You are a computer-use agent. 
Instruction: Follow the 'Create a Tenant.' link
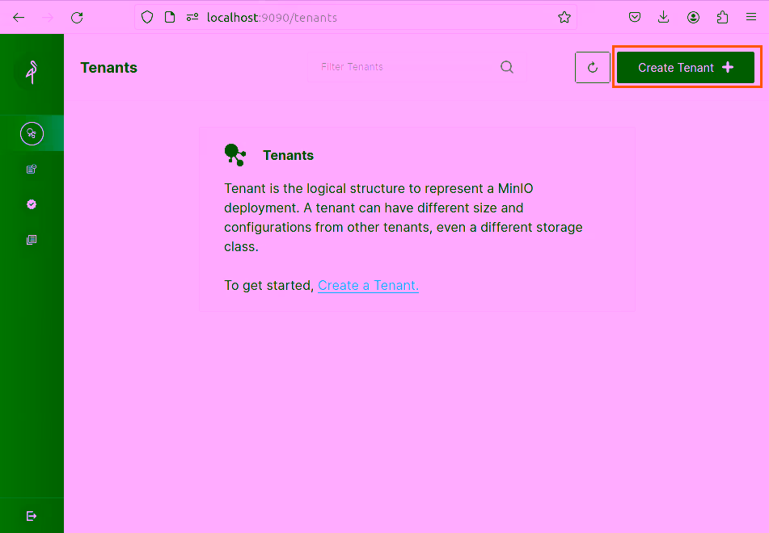368,285
